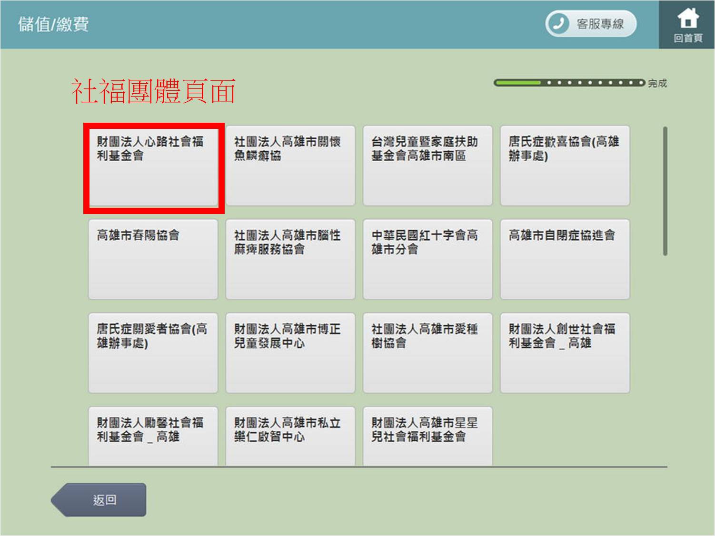The image size is (715, 536).
Task: Choose 唐氏症歡喜協會(高雄辦事處)
Action: pyautogui.click(x=565, y=166)
